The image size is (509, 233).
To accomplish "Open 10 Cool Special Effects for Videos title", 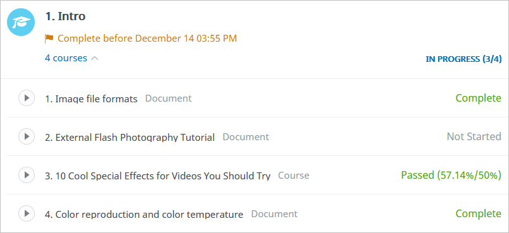I will pyautogui.click(x=158, y=176).
